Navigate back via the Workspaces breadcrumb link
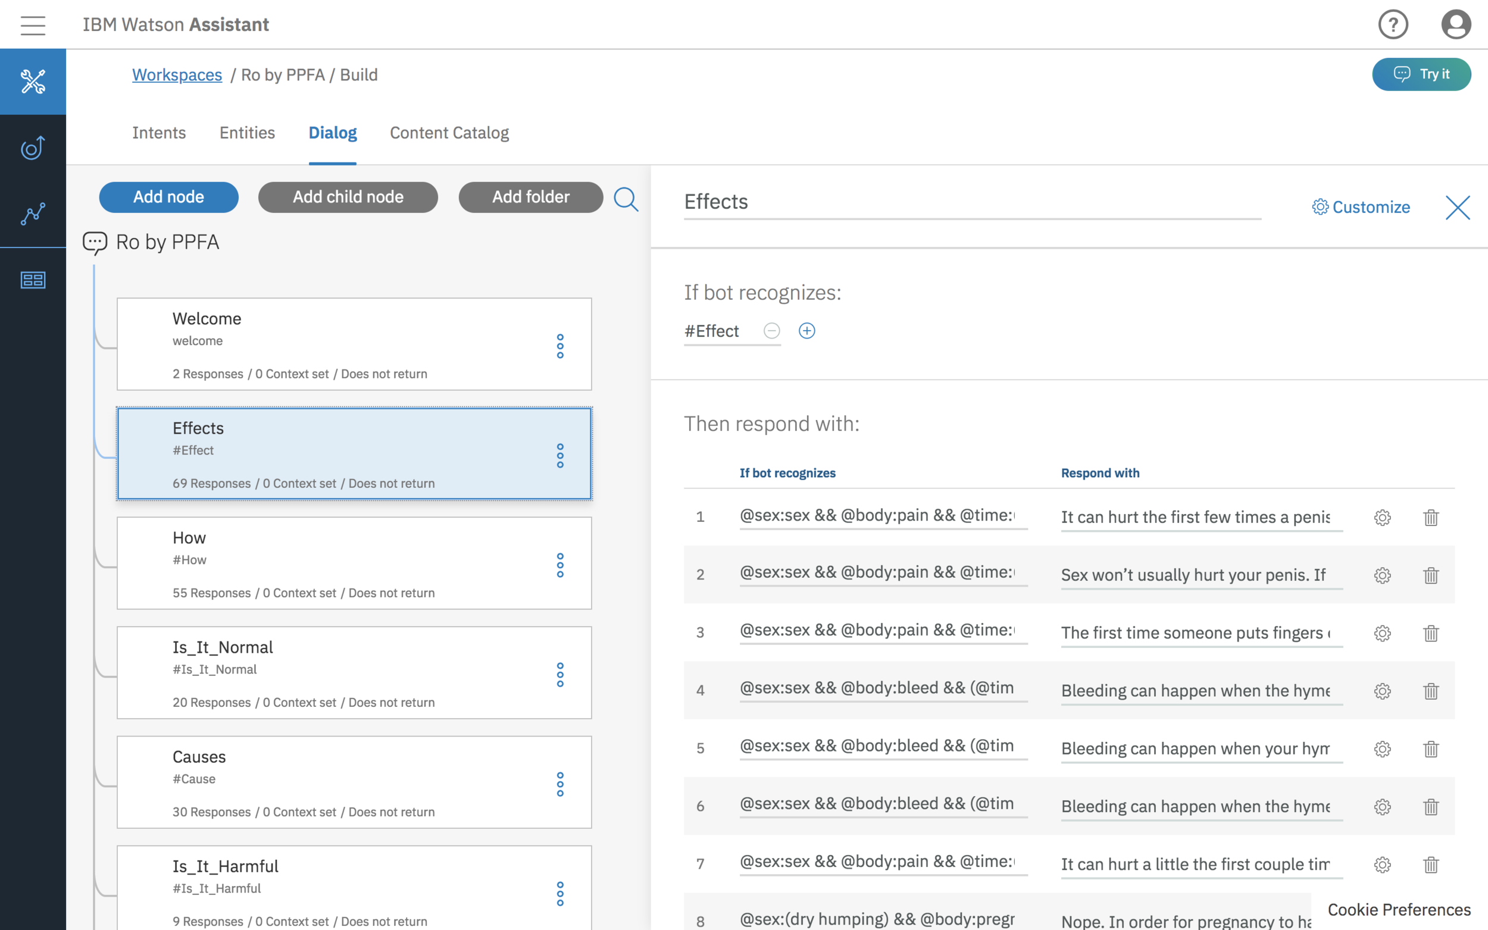This screenshot has height=930, width=1488. tap(177, 74)
